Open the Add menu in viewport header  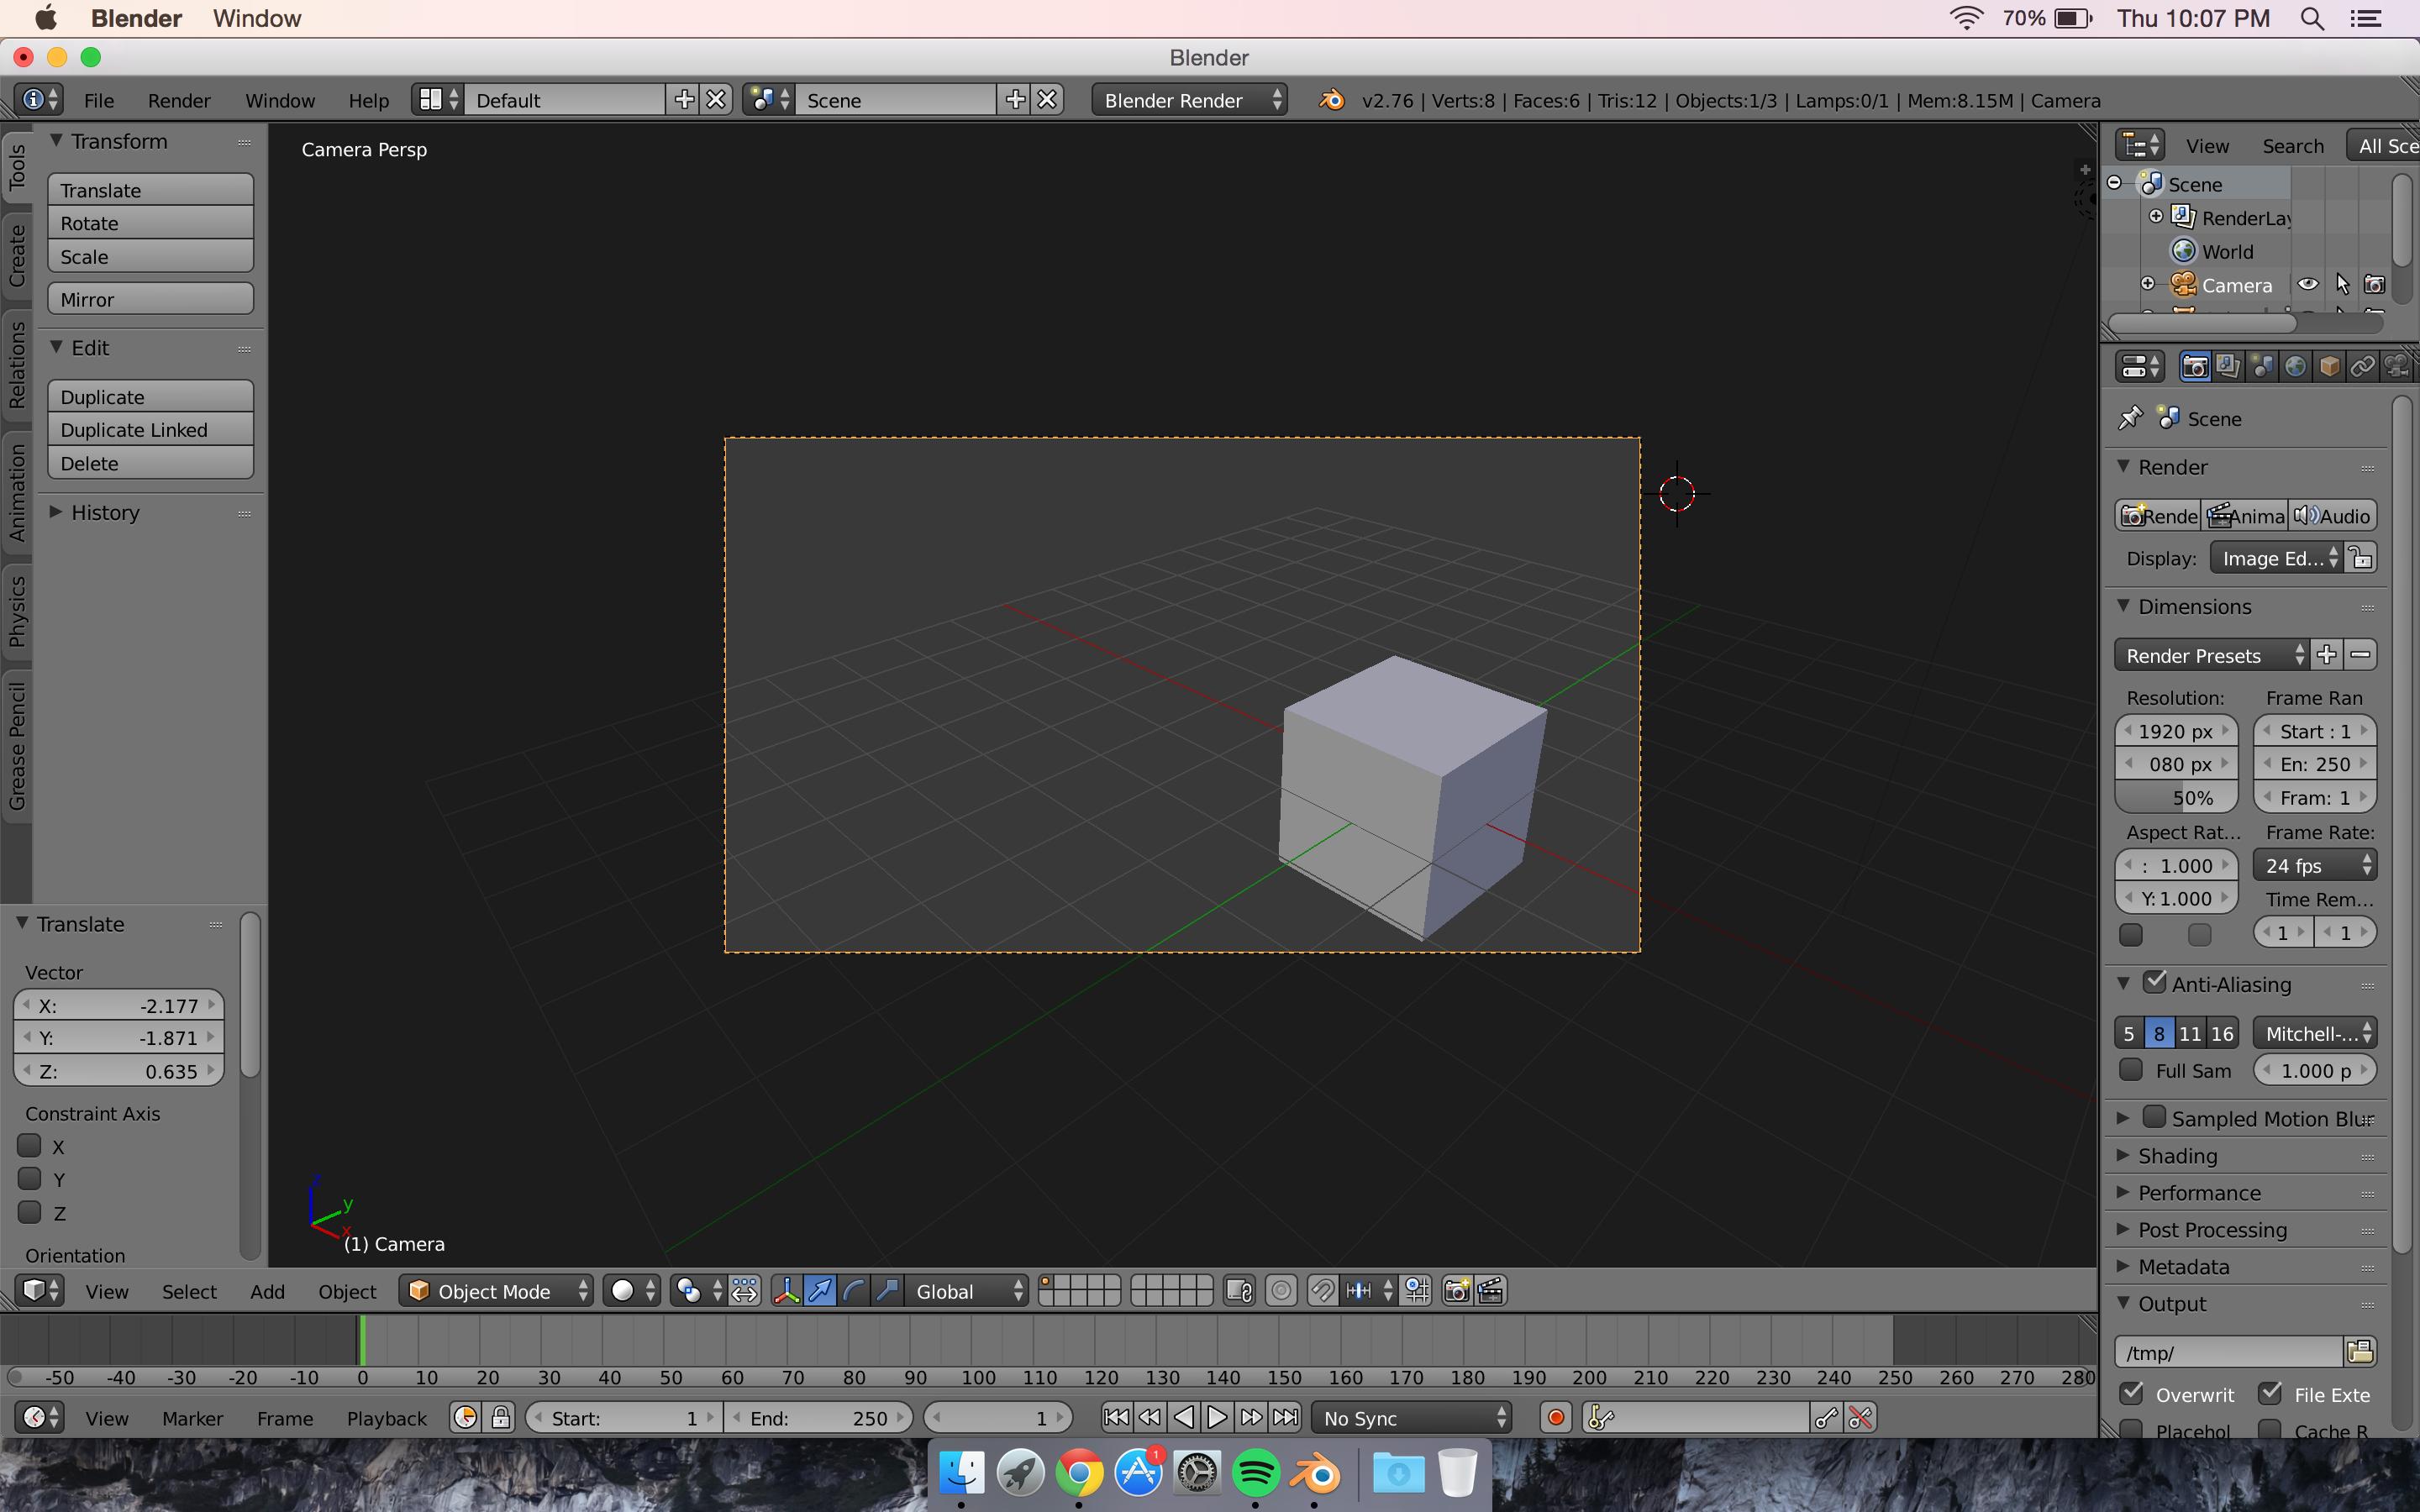(x=267, y=1291)
